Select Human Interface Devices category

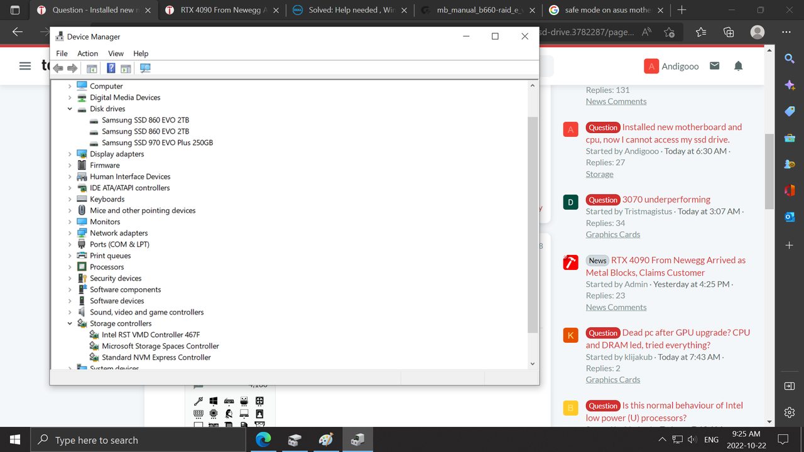pos(130,176)
